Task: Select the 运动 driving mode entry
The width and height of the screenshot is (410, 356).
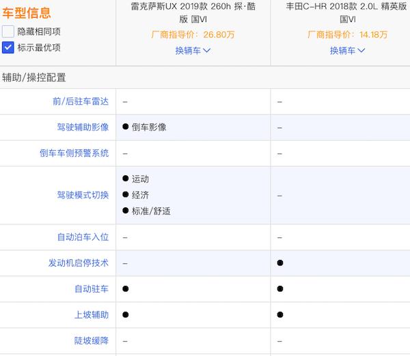Action: tap(140, 179)
